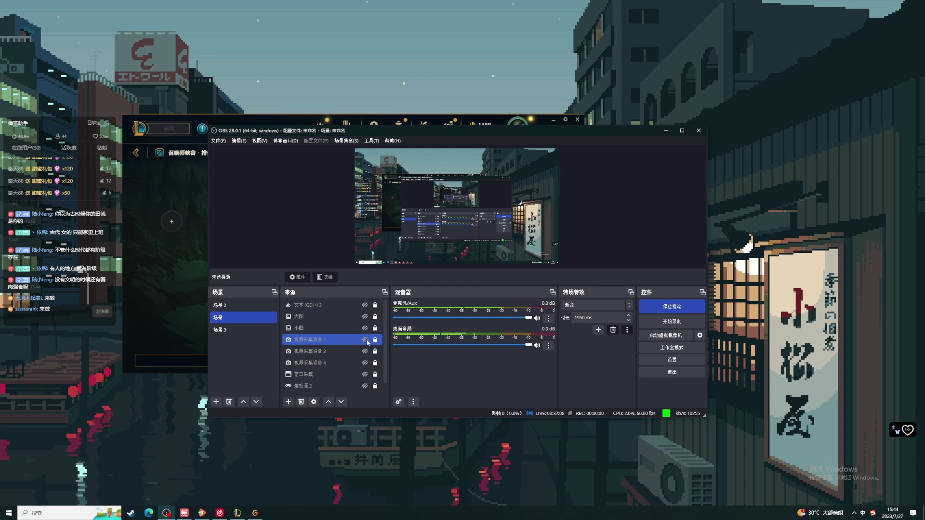This screenshot has height=520, width=925.
Task: Add a new source with plus icon
Action: 288,402
